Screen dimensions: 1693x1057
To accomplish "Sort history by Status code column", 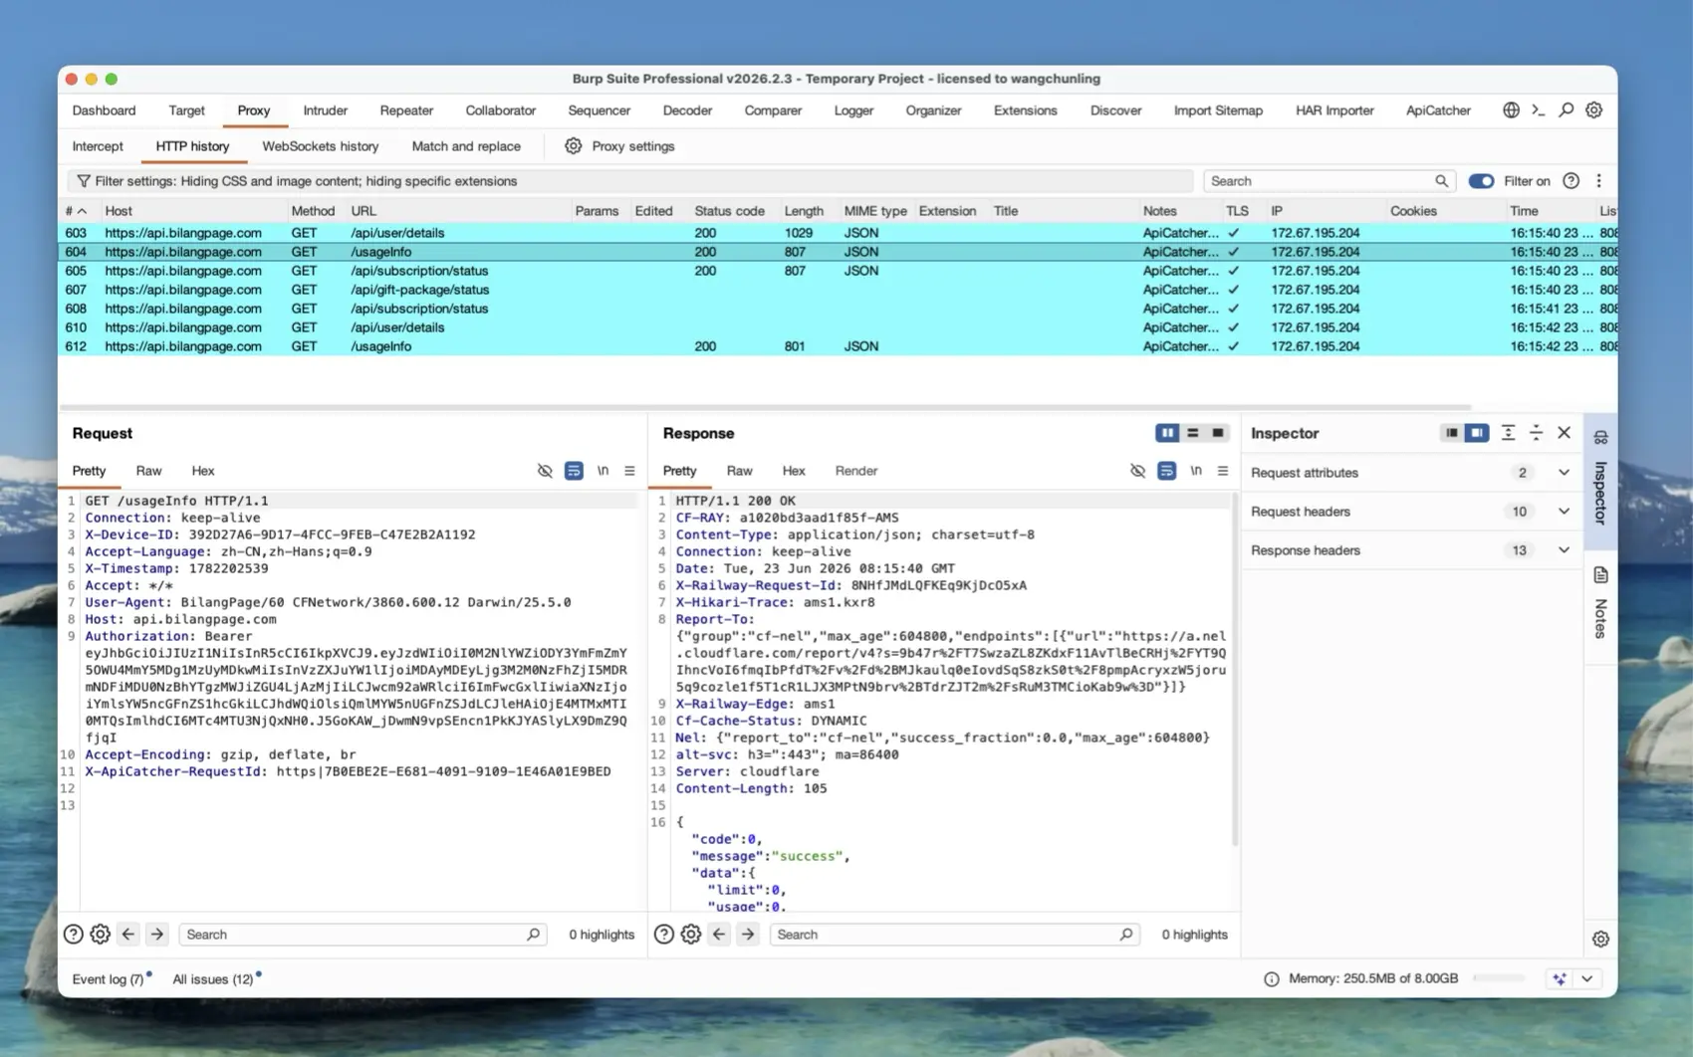I will tap(729, 211).
